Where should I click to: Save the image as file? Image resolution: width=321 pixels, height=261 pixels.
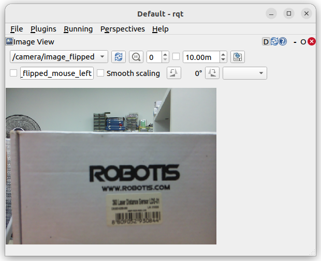click(238, 57)
